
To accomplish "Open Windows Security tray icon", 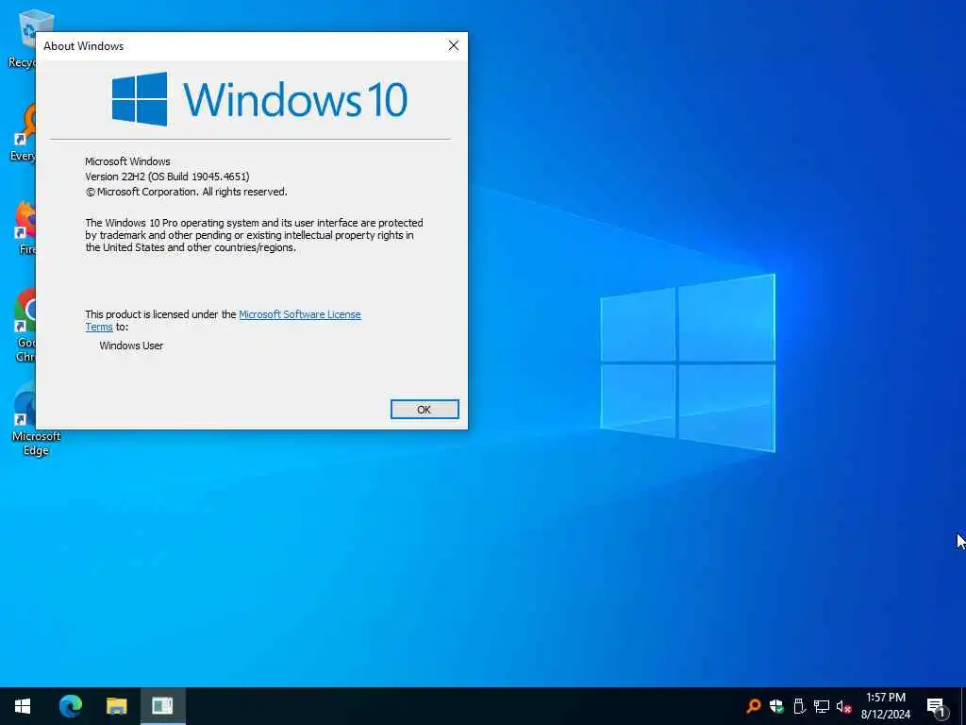I will (x=776, y=706).
